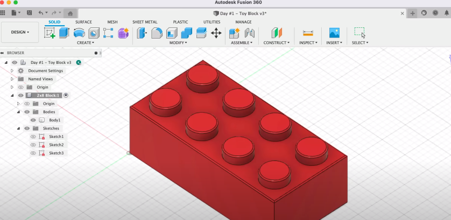
Task: Select the Offset Face tool
Action: [201, 33]
